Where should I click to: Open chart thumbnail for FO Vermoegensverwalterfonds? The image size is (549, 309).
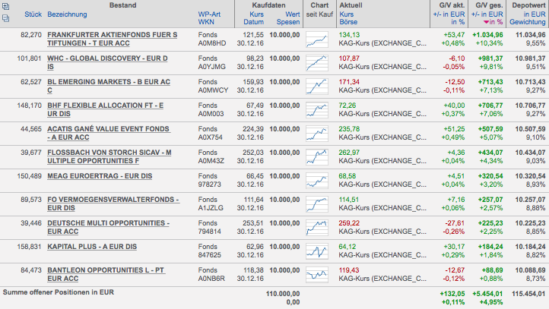click(317, 204)
